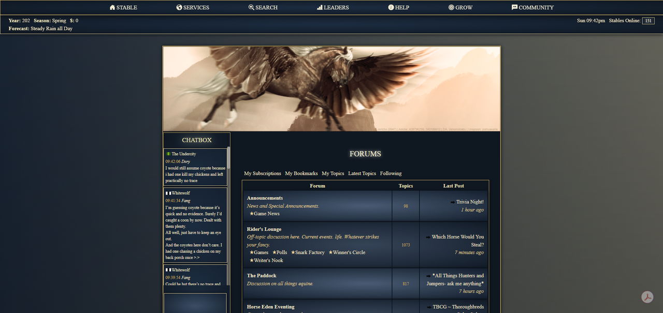Screen dimensions: 663x313
Task: Open the Snark Factory subforum
Action: (310, 252)
